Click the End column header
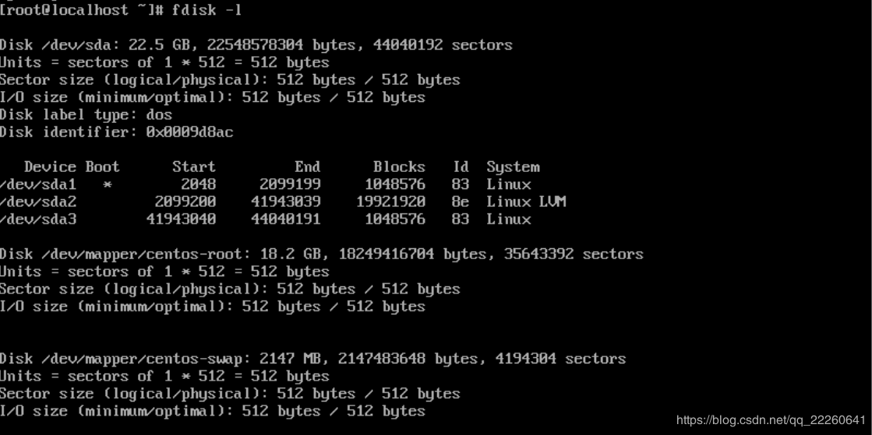This screenshot has width=872, height=435. point(308,167)
